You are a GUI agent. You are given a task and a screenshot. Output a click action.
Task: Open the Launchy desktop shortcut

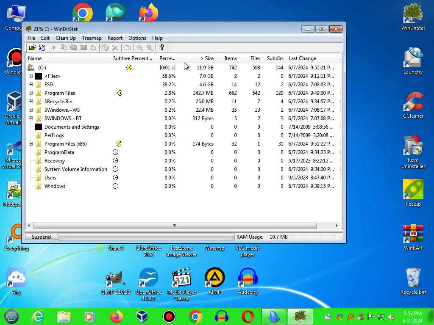click(413, 61)
